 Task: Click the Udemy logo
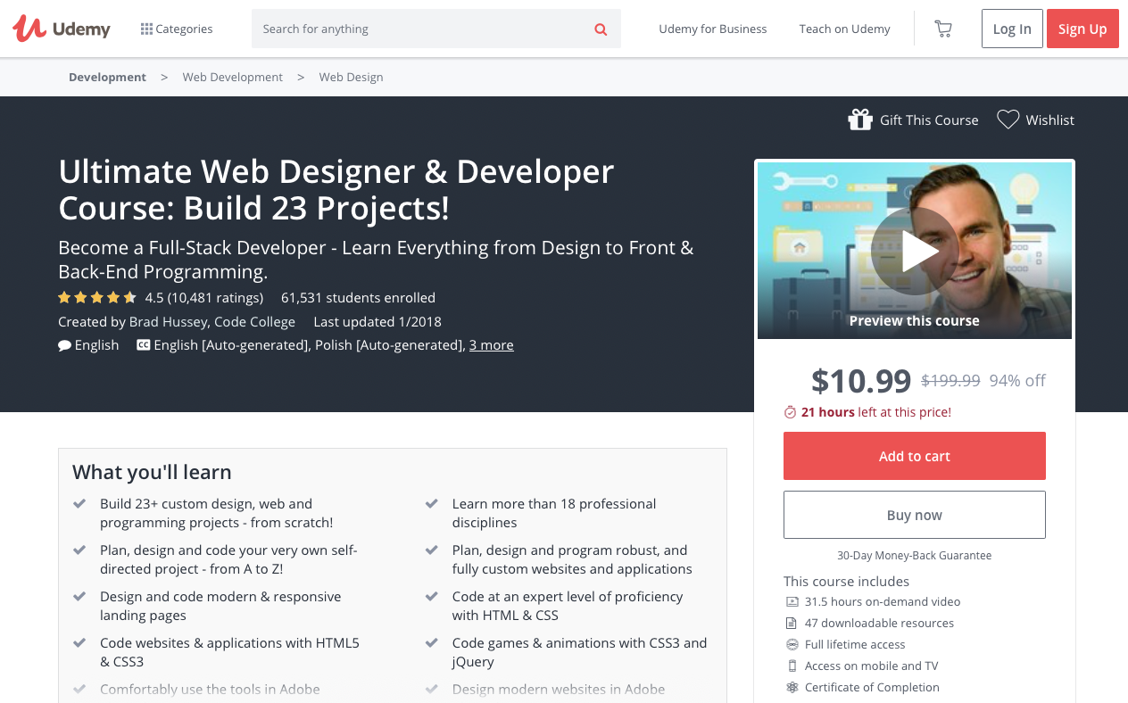point(62,29)
